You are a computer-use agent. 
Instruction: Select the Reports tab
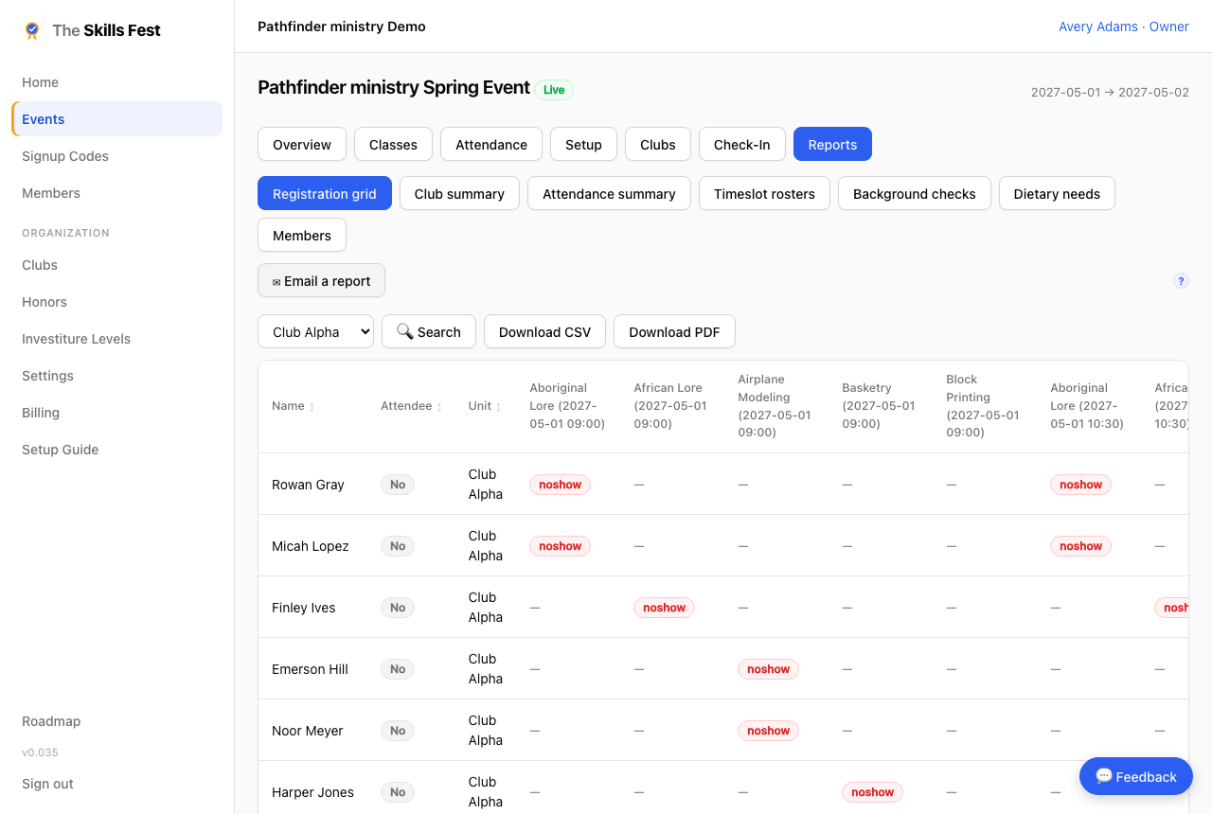(832, 145)
